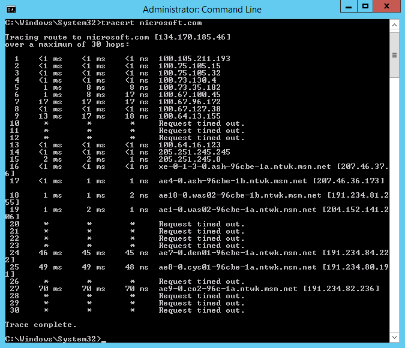This screenshot has width=405, height=348.
Task: Click 'Request timed out.' on hop 22
Action: coord(202,238)
